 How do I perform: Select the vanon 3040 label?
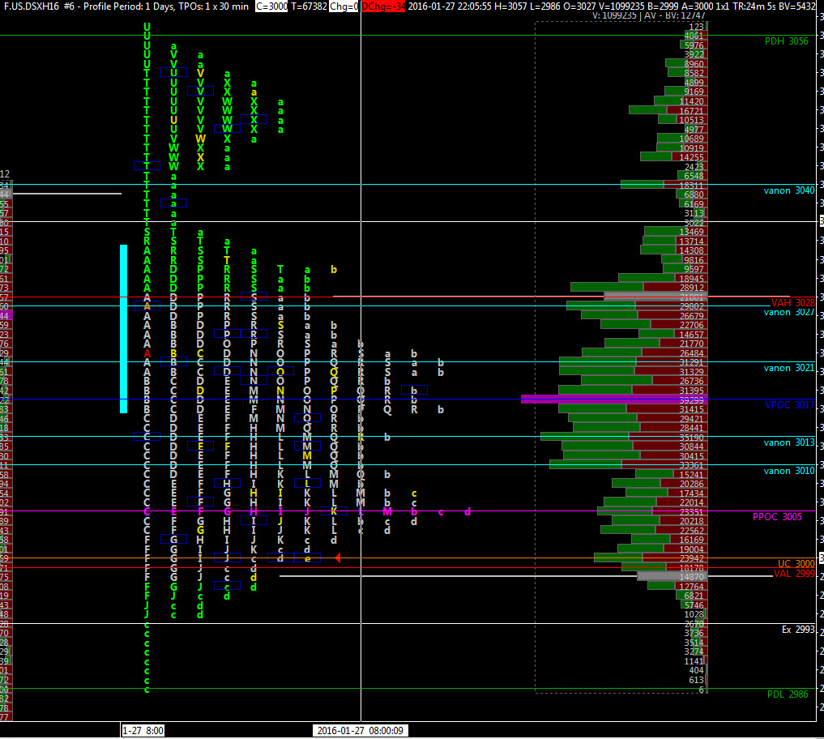pos(789,190)
